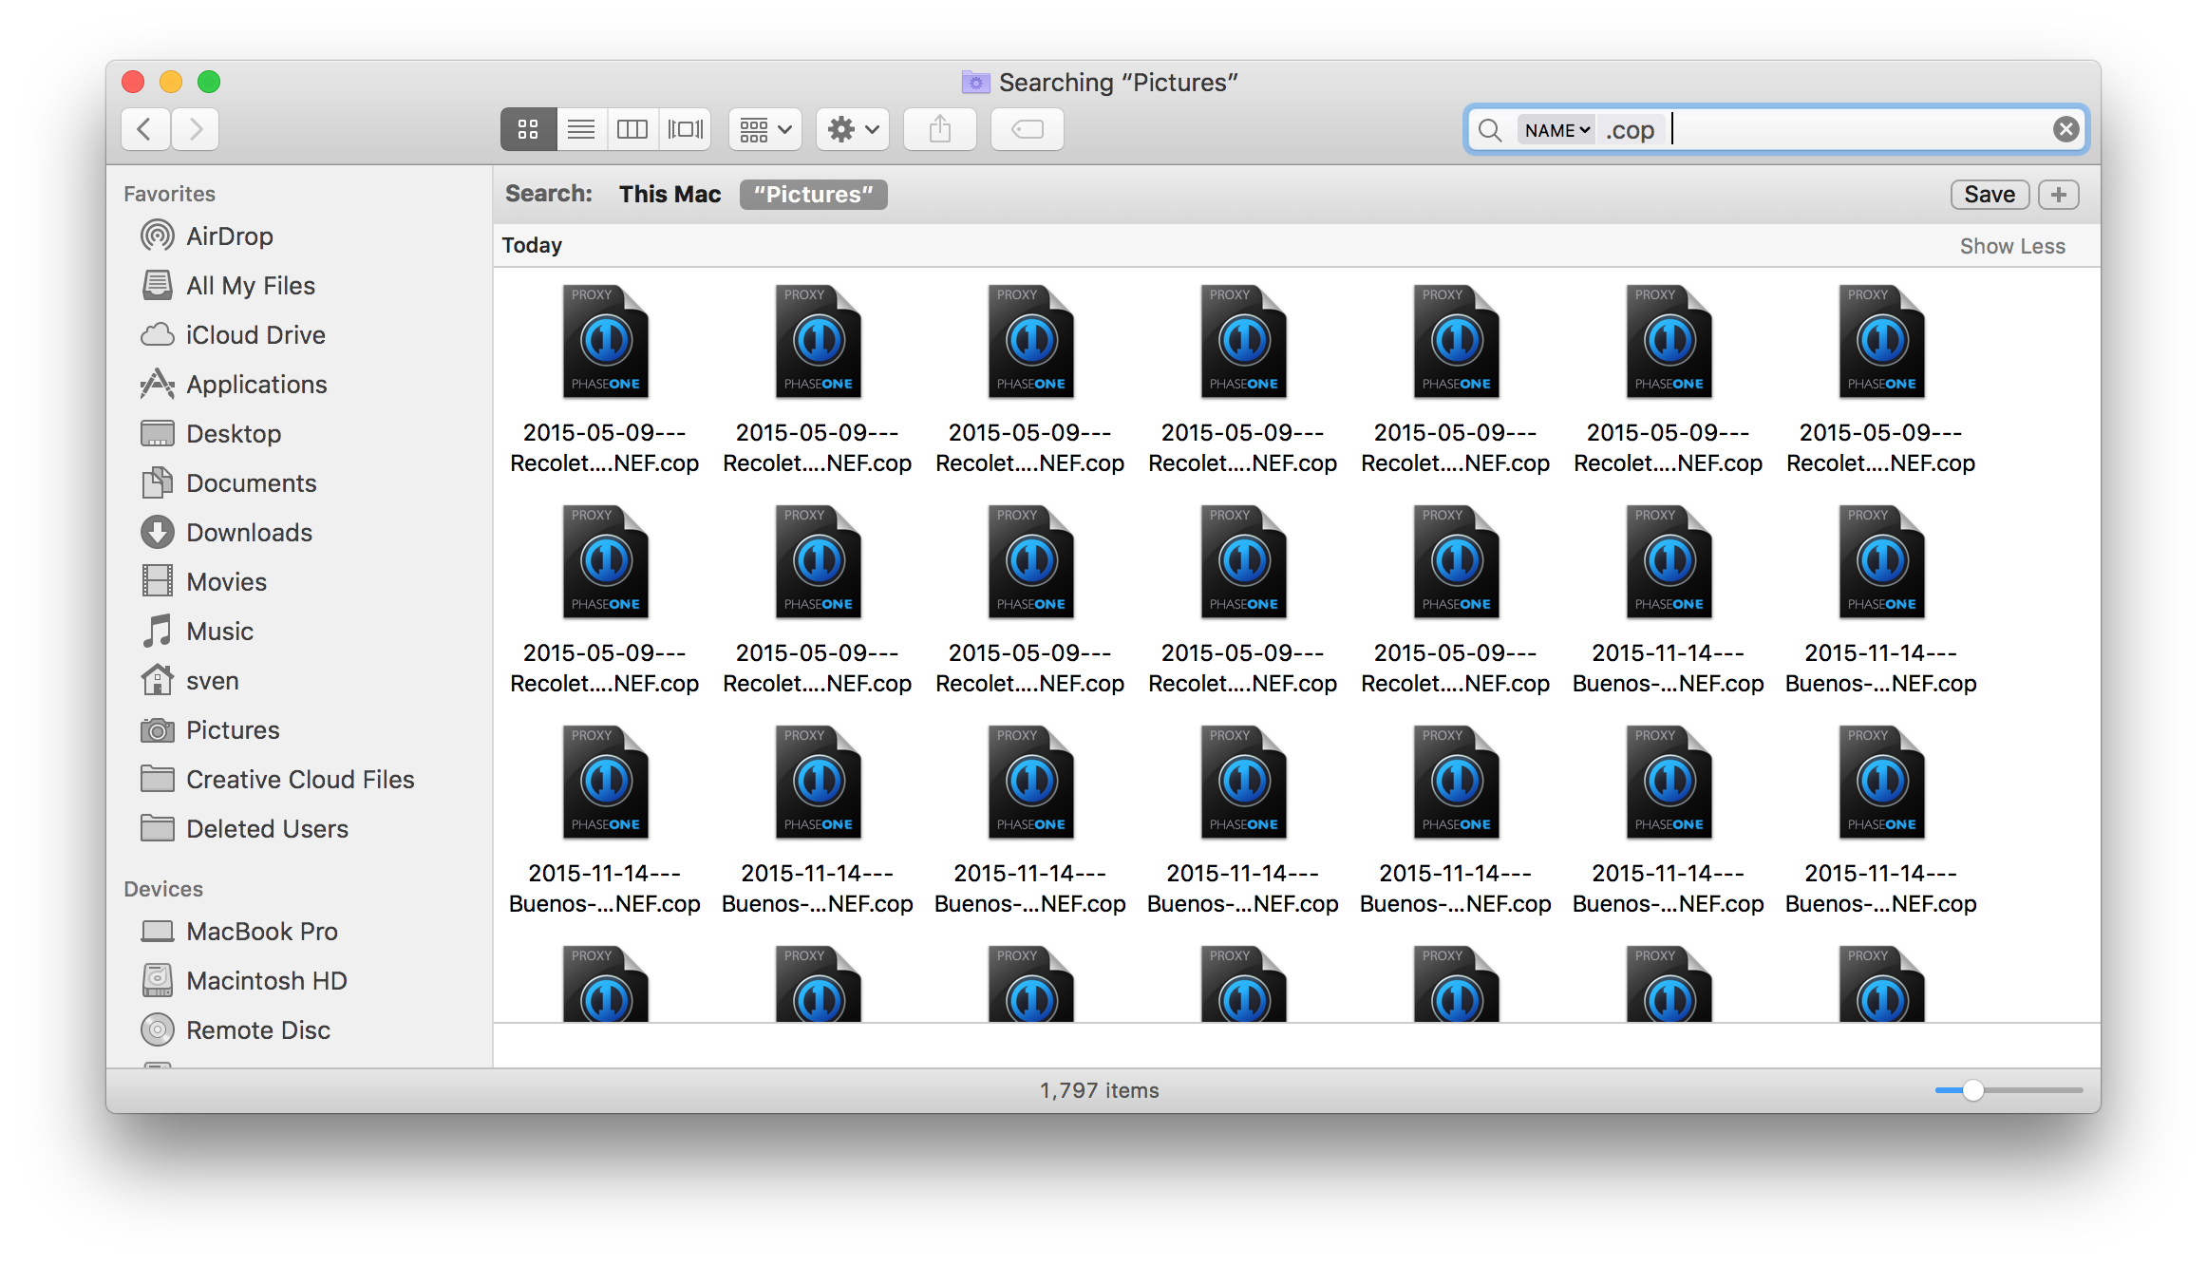Select Downloads in the sidebar
The height and width of the screenshot is (1265, 2207).
(x=249, y=533)
